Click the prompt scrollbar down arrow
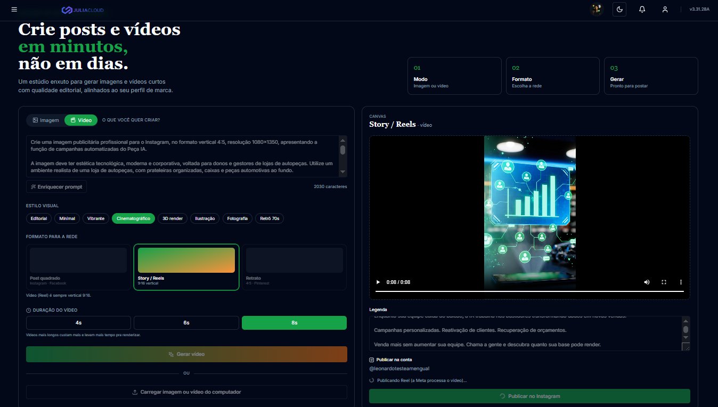 coord(343,172)
